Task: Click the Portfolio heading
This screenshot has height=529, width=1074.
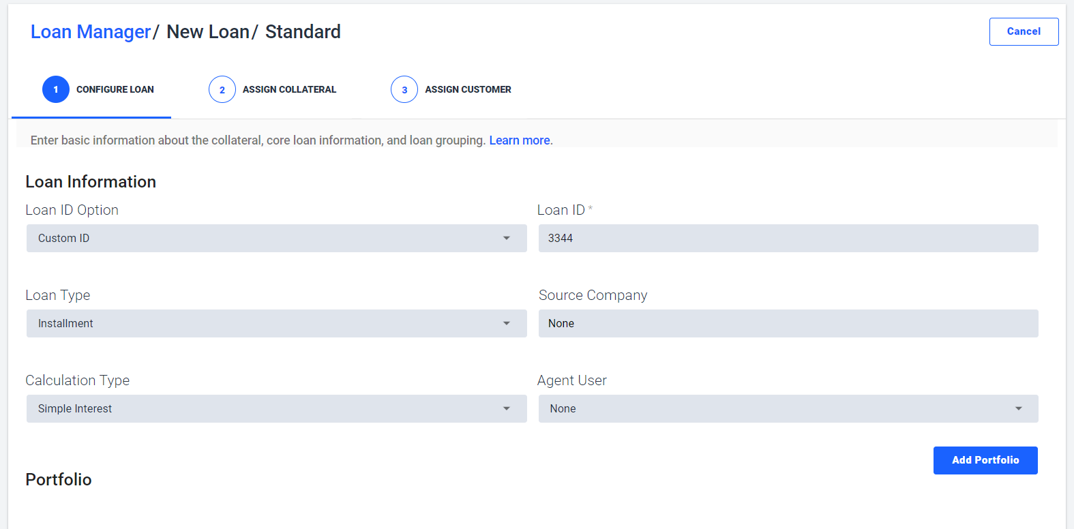Action: (x=59, y=479)
